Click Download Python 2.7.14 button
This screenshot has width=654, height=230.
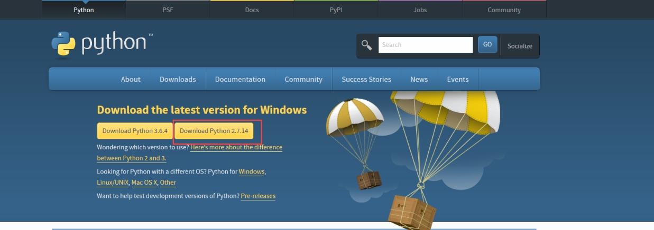(214, 131)
